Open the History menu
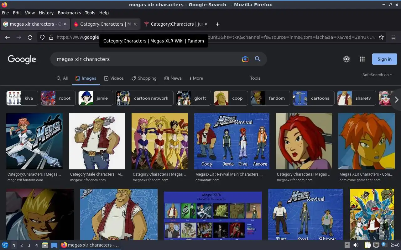401x250 pixels. [x=46, y=13]
